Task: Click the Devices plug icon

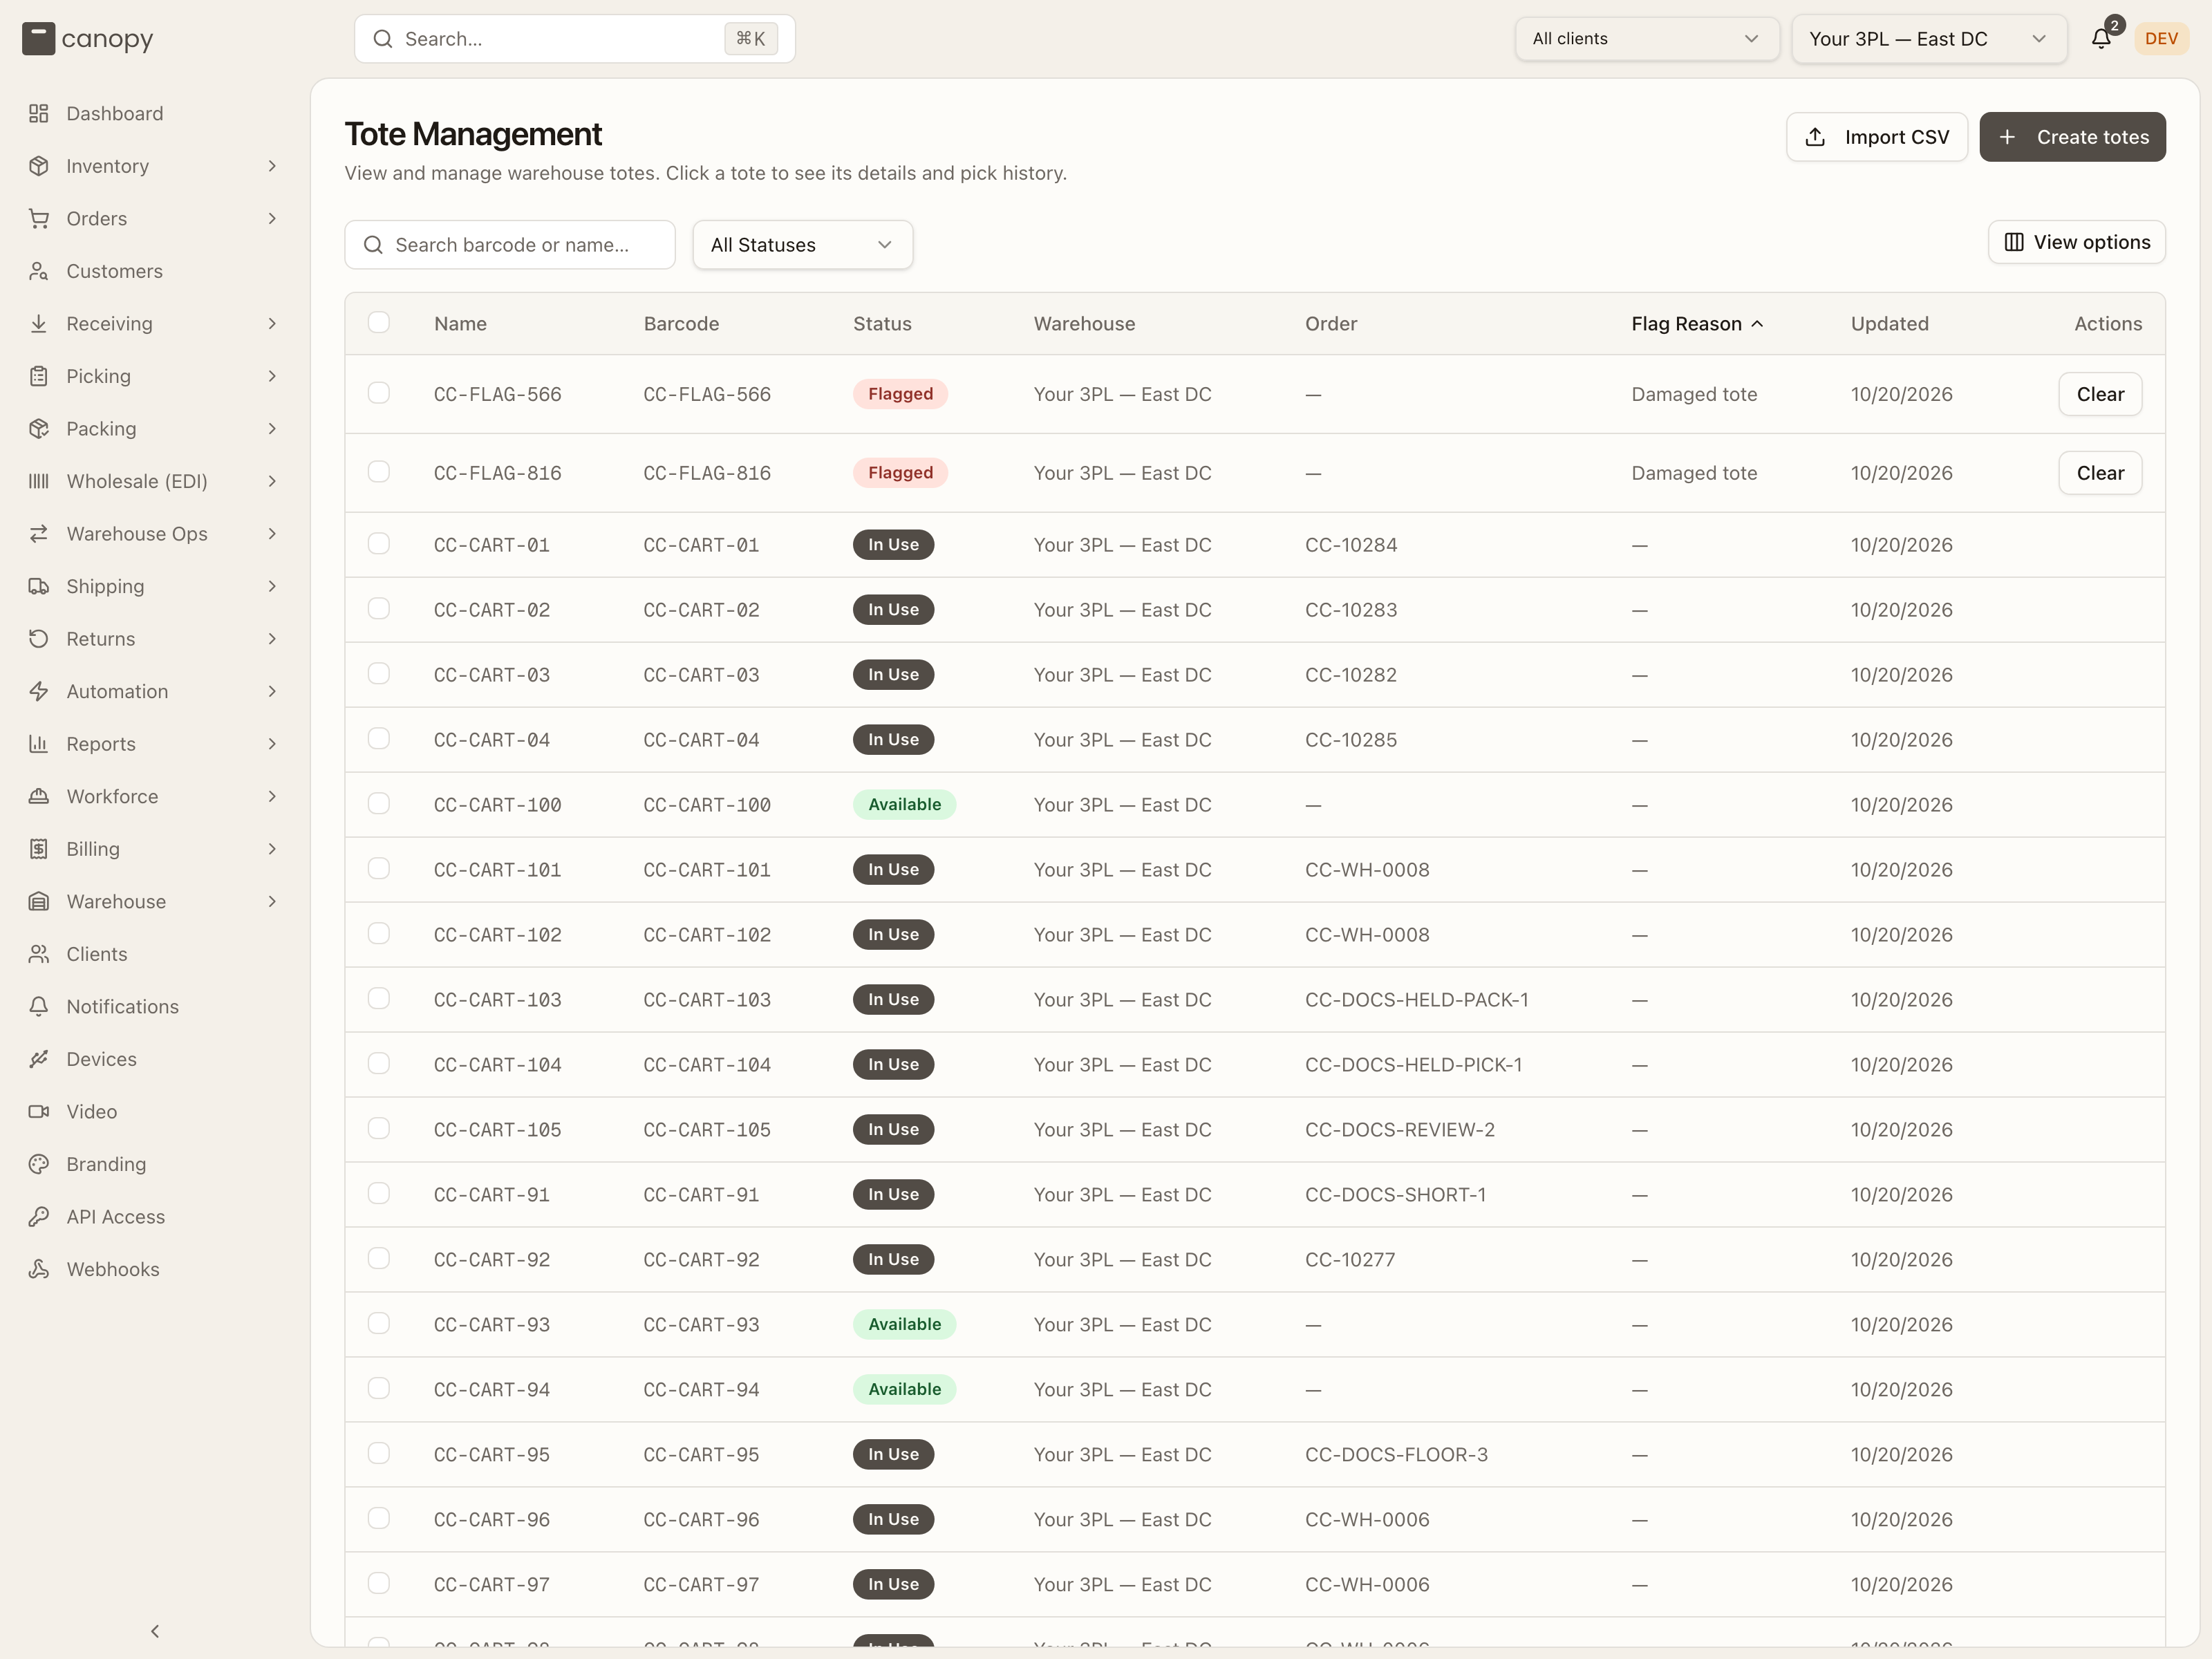Action: pos(39,1059)
